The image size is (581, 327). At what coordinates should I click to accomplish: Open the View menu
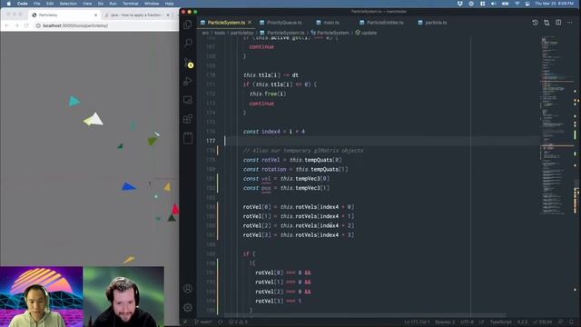coord(87,4)
